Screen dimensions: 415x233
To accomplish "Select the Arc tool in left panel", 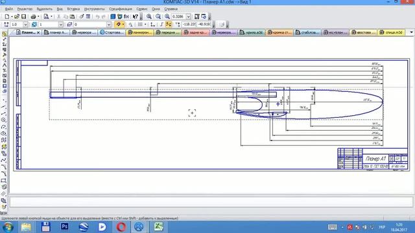I will coord(3,127).
